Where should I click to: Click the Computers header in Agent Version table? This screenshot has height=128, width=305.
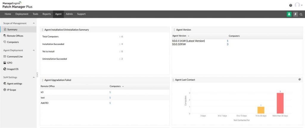(x=234, y=36)
